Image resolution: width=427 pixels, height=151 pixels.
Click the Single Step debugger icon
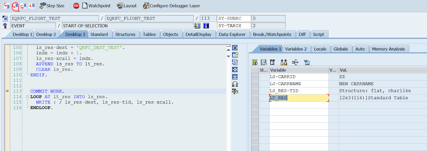pyautogui.click(x=7, y=6)
